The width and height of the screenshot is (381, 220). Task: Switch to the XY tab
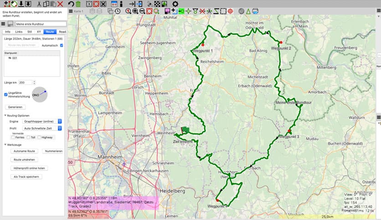(39, 32)
